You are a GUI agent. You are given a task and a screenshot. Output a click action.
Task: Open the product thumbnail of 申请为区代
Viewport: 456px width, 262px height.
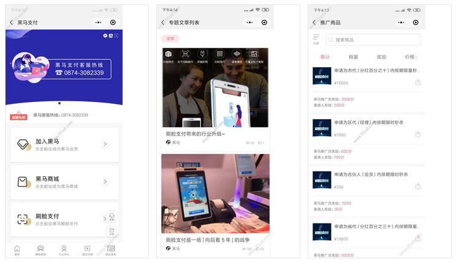[322, 128]
